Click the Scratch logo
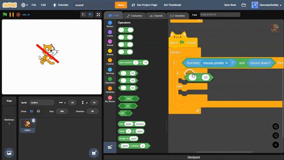 (x=10, y=5)
